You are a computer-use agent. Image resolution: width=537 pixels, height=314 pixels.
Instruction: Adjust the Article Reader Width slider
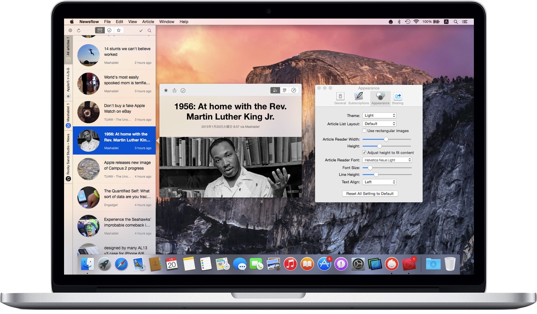coord(387,139)
